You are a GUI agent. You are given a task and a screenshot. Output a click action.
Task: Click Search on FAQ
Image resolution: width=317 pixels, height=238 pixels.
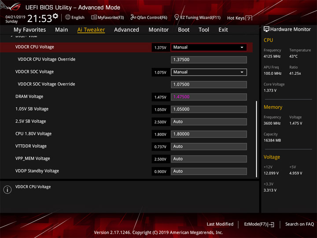pyautogui.click(x=299, y=224)
